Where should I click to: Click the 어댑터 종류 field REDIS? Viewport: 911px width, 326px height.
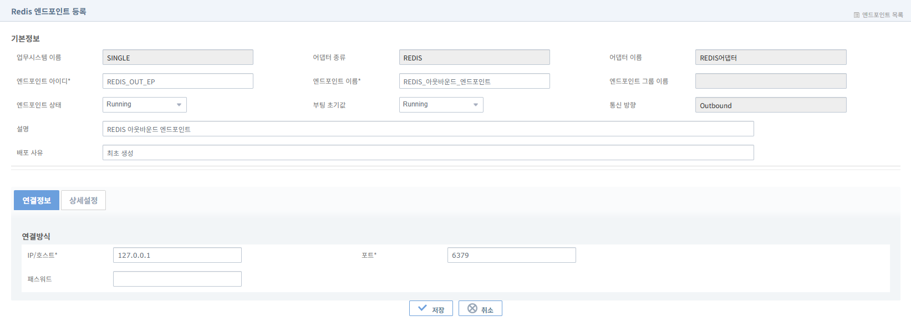pyautogui.click(x=475, y=57)
